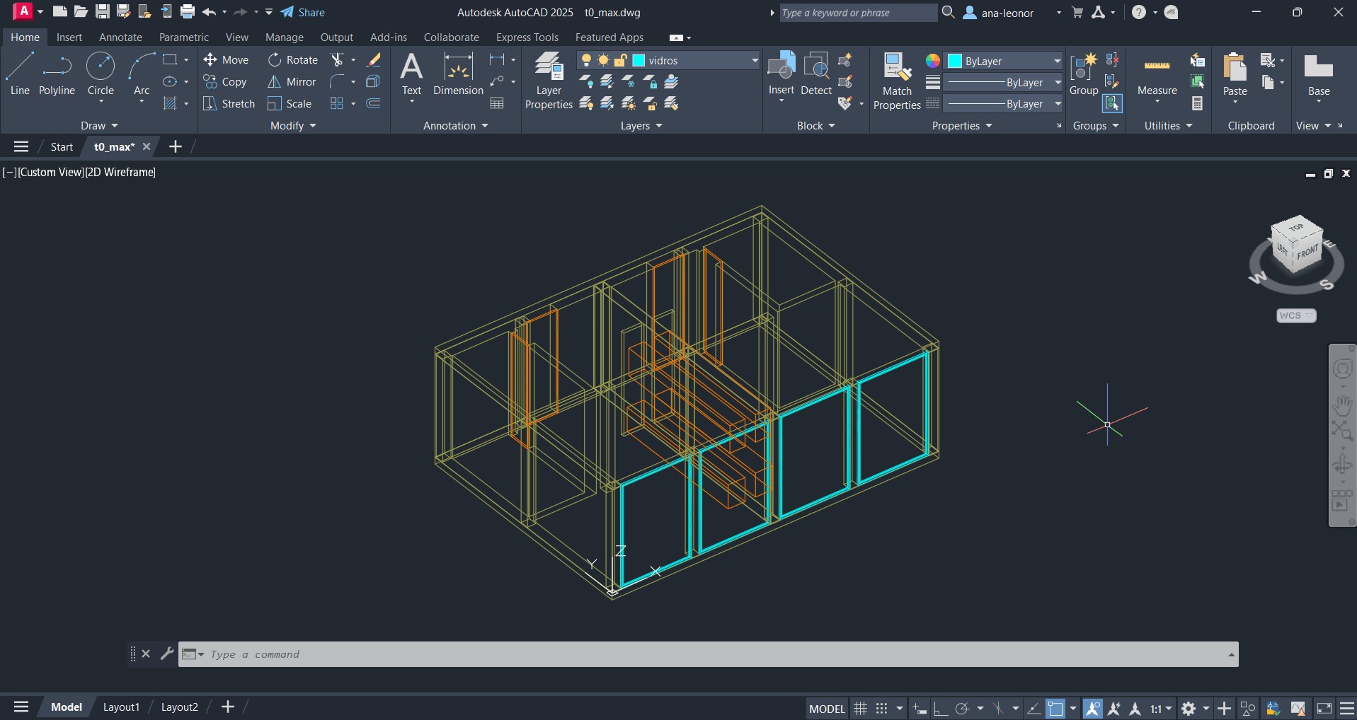Open the vidros layer dropdown list

click(754, 61)
